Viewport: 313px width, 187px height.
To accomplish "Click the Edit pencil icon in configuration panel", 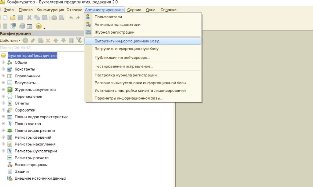I will click(x=33, y=41).
